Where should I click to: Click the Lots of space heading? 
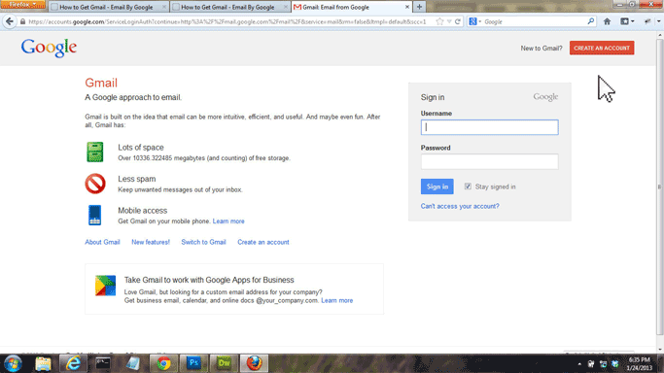(x=141, y=148)
